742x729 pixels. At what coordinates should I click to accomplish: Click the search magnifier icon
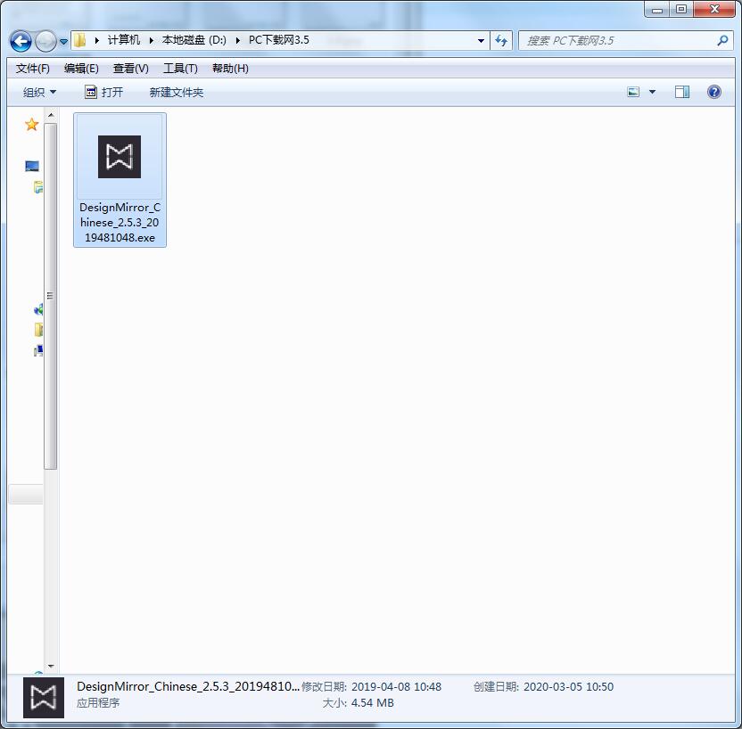[x=722, y=41]
